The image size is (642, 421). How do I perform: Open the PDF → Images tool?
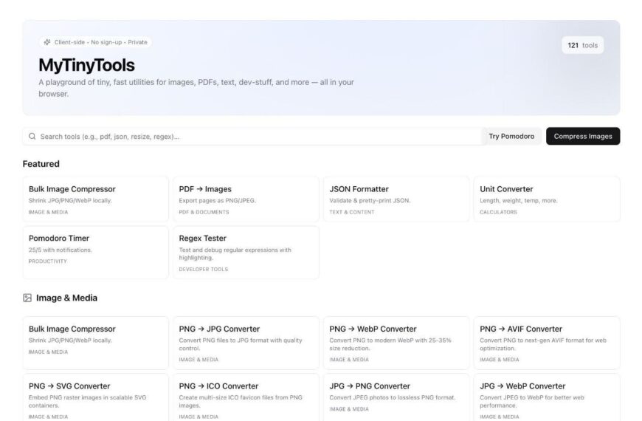246,199
